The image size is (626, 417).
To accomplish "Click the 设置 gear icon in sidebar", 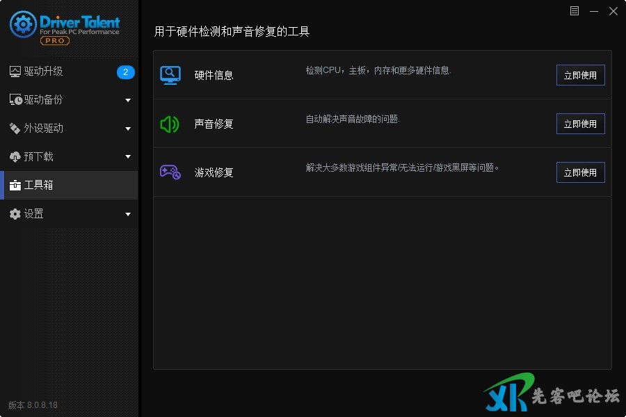I will coord(15,214).
